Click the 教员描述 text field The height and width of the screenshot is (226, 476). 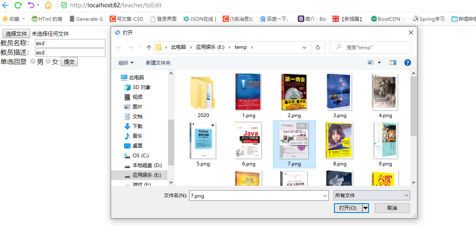coord(70,53)
